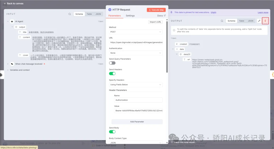
Task: Switch to the Settings tab
Action: tap(130, 16)
